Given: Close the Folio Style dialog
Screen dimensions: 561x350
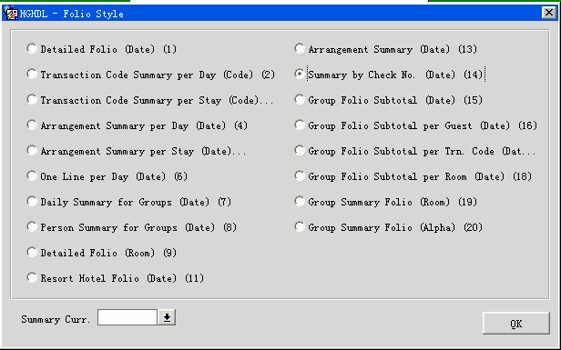Looking at the screenshot, I should tap(549, 13).
